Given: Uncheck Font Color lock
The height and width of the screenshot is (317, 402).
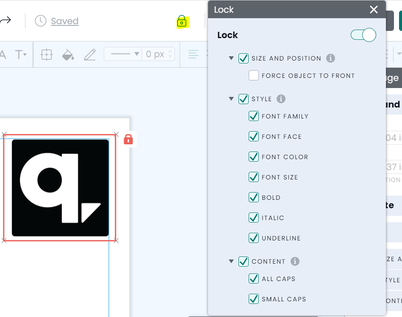Looking at the screenshot, I should click(254, 157).
